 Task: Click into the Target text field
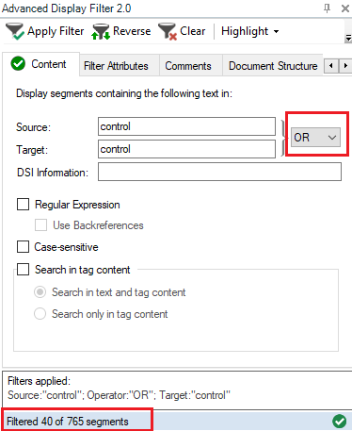click(186, 149)
